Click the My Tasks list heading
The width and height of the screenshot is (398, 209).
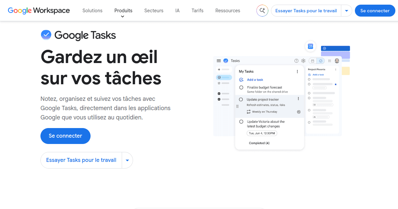point(246,71)
